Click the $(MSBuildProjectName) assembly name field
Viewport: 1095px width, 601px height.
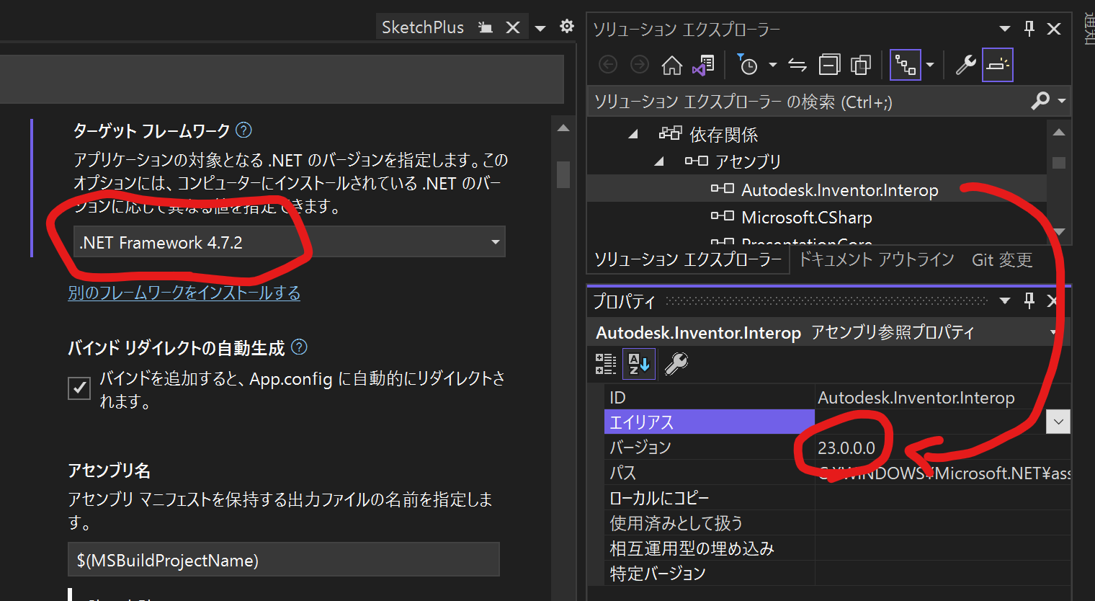click(283, 558)
